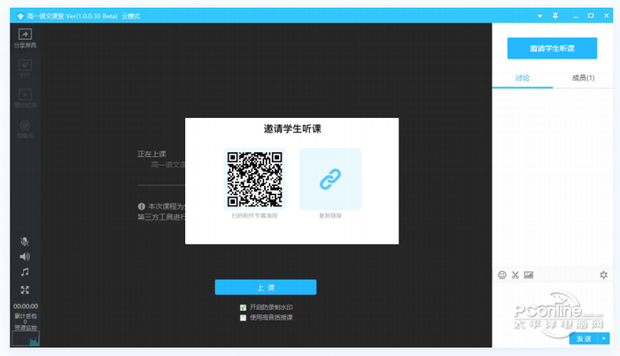
Task: Expand the send button dropdown arrow
Action: coord(604,338)
